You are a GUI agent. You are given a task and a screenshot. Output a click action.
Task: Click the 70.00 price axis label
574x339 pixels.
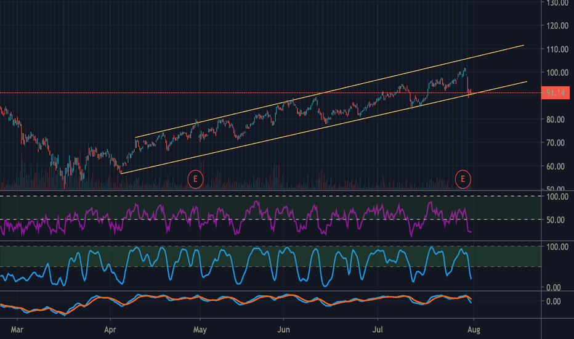pos(556,143)
